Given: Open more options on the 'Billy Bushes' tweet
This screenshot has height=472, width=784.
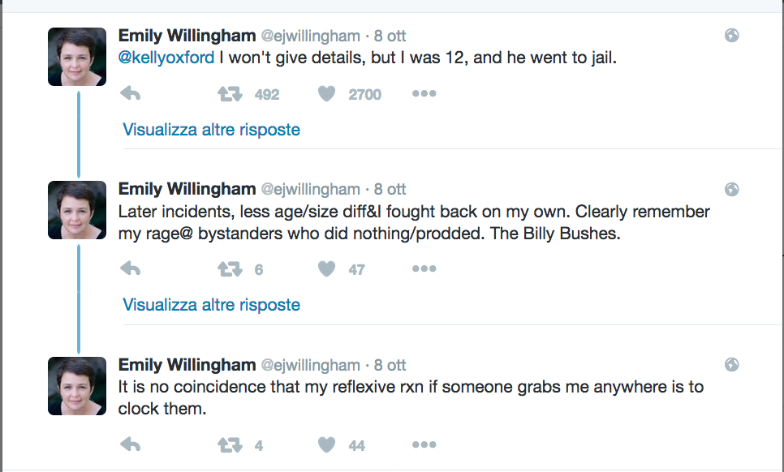Looking at the screenshot, I should coord(424,269).
